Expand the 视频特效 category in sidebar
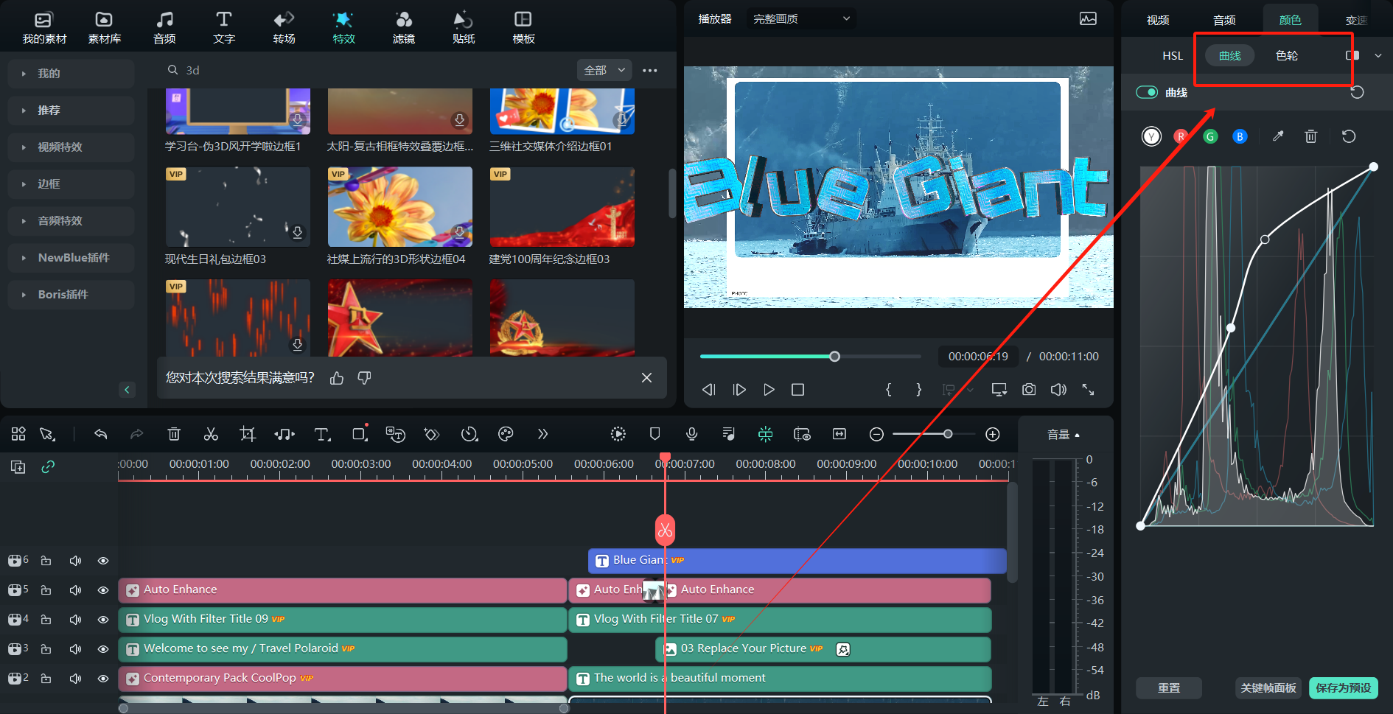The image size is (1393, 714). [x=60, y=147]
